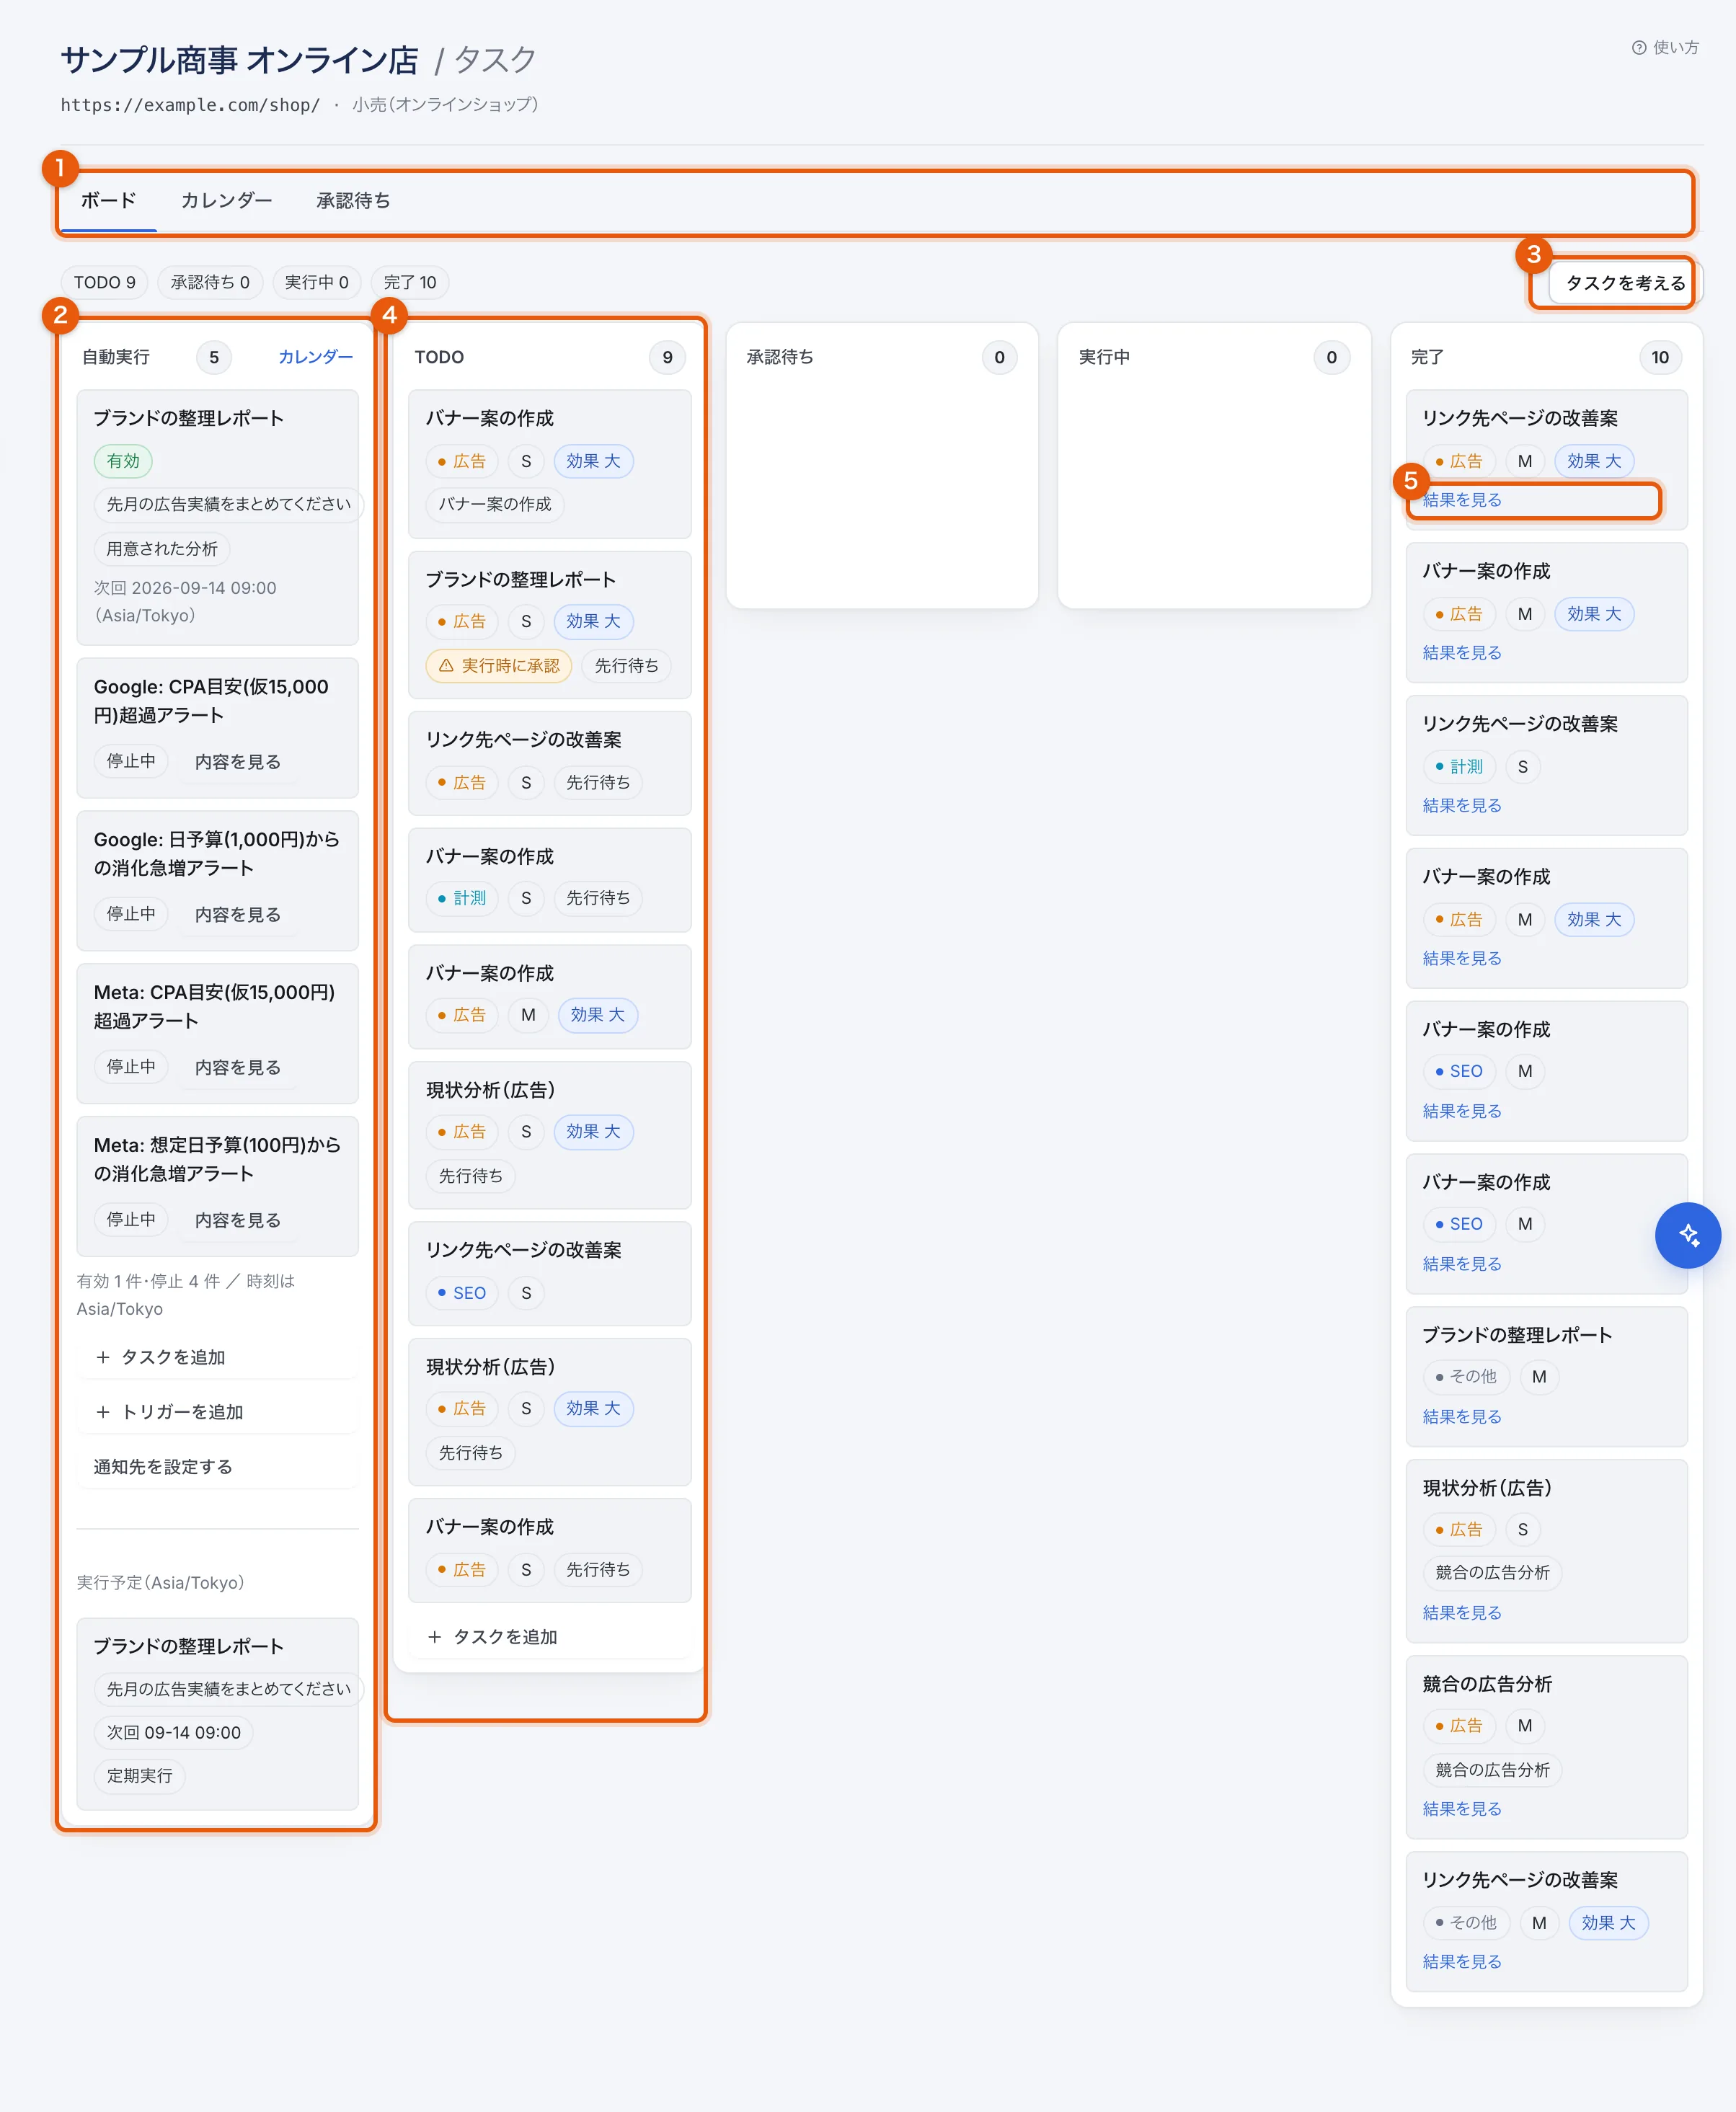
Task: Click 計測 tag on TODO バナー案の作成 card
Action: point(461,898)
